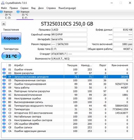The width and height of the screenshot is (134, 140).
Task: Click the status icon for Ошибки позиционирования
Action: tap(4, 84)
